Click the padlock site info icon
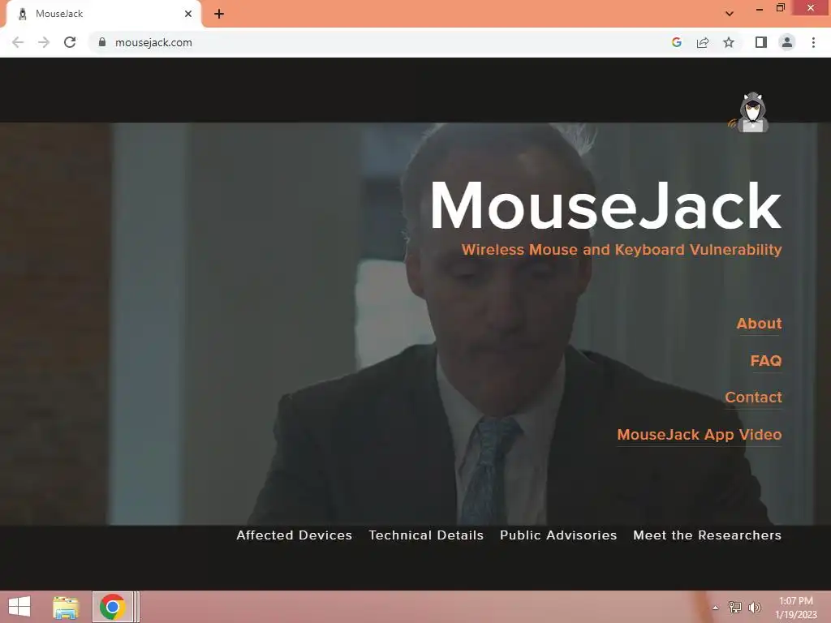The height and width of the screenshot is (623, 831). [x=102, y=42]
